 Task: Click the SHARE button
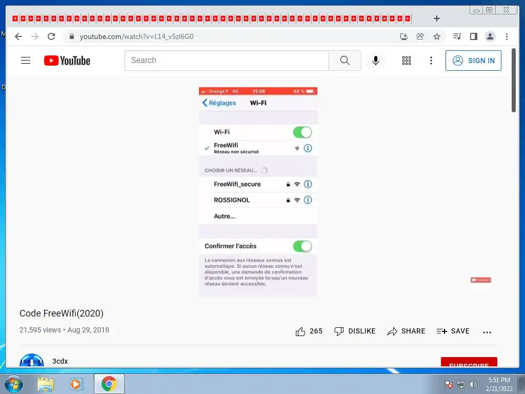406,331
